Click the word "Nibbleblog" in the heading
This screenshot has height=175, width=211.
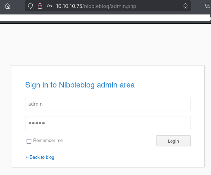coord(77,85)
